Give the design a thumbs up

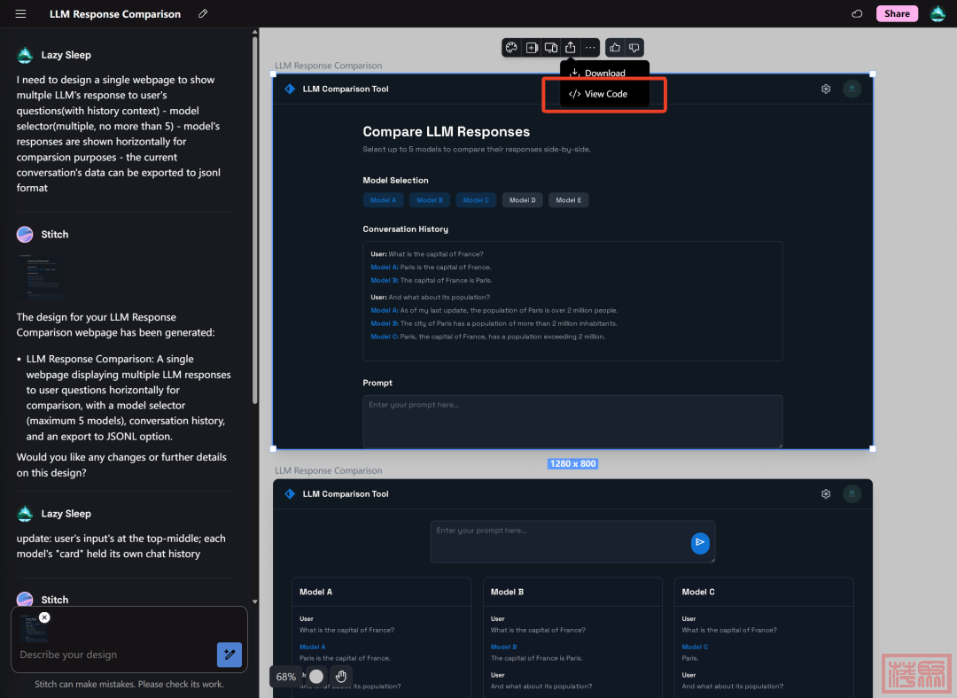(616, 48)
